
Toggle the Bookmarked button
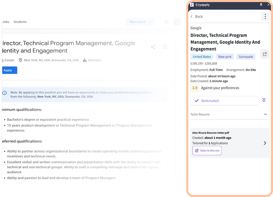click(x=224, y=101)
